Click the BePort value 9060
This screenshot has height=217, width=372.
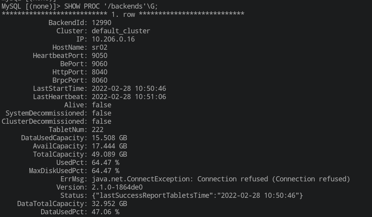pos(99,64)
